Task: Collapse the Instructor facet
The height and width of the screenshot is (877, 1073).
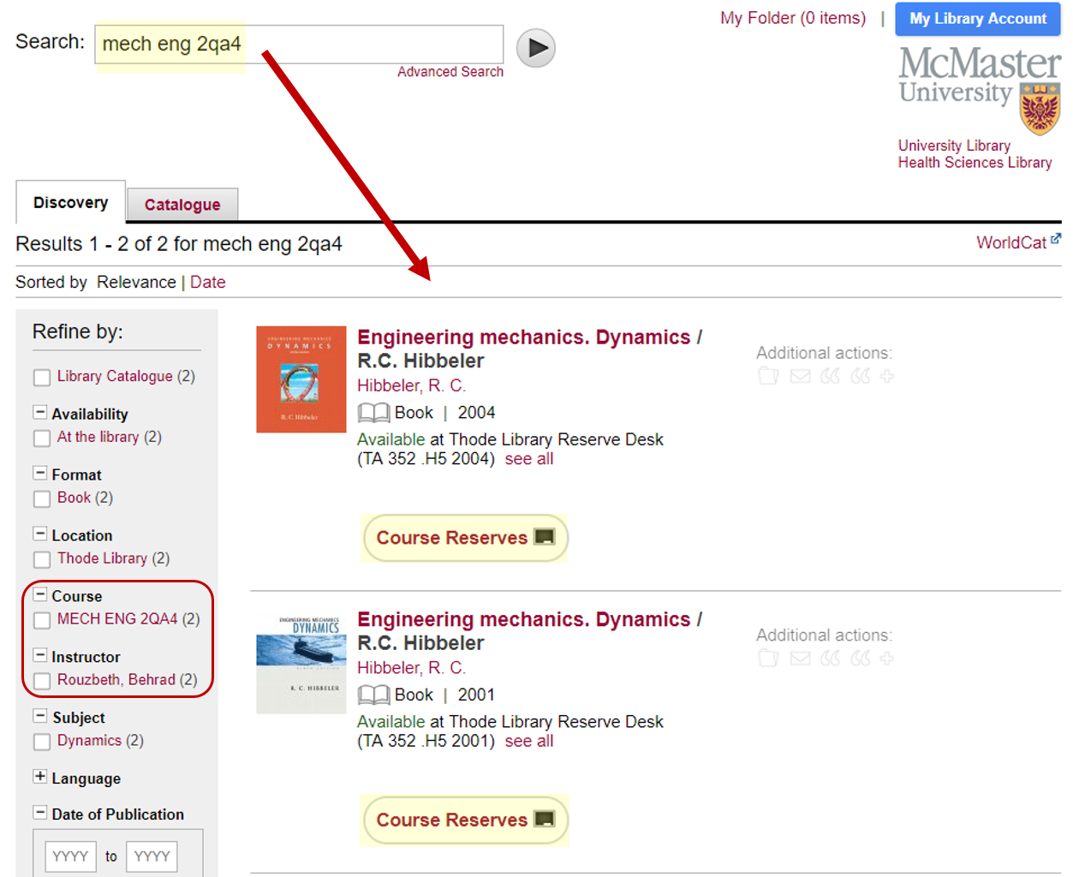Action: tap(39, 655)
